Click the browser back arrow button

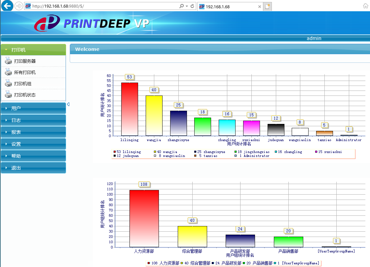click(x=7, y=6)
